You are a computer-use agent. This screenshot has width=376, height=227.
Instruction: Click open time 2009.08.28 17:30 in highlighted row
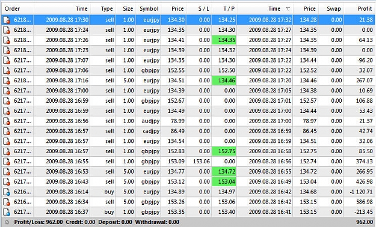tap(67, 20)
